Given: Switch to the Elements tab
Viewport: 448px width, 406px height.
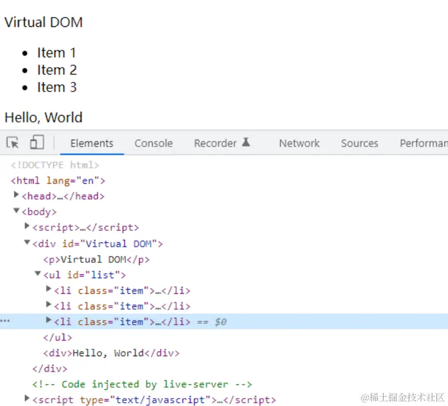Looking at the screenshot, I should [x=92, y=143].
